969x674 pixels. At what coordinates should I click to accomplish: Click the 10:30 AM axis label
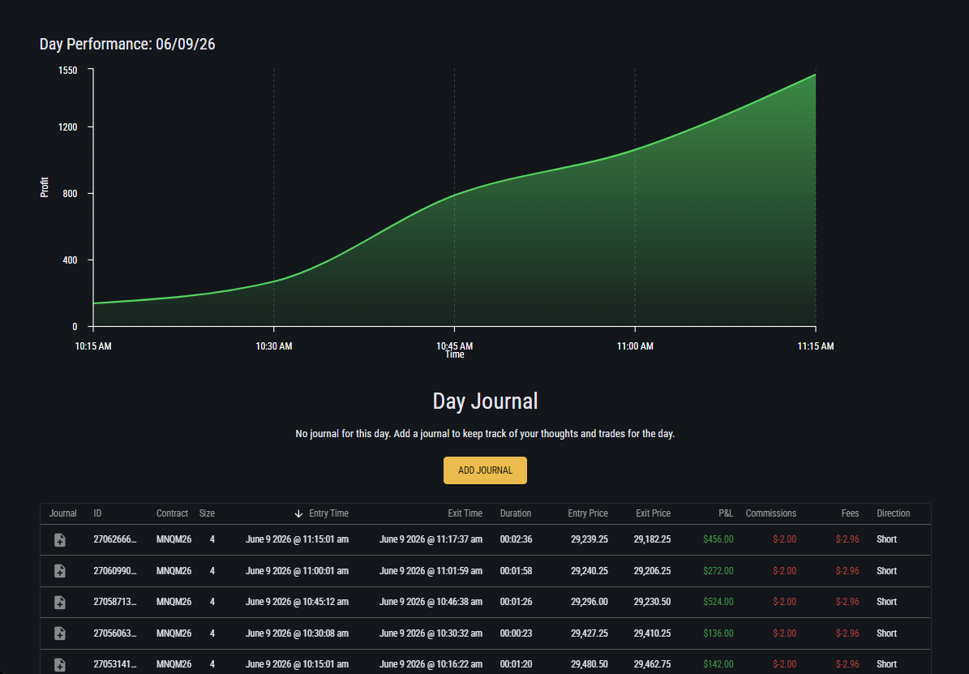(x=274, y=346)
